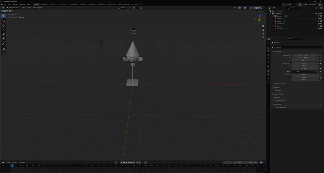Choose the Measure tool

(x=4, y=48)
